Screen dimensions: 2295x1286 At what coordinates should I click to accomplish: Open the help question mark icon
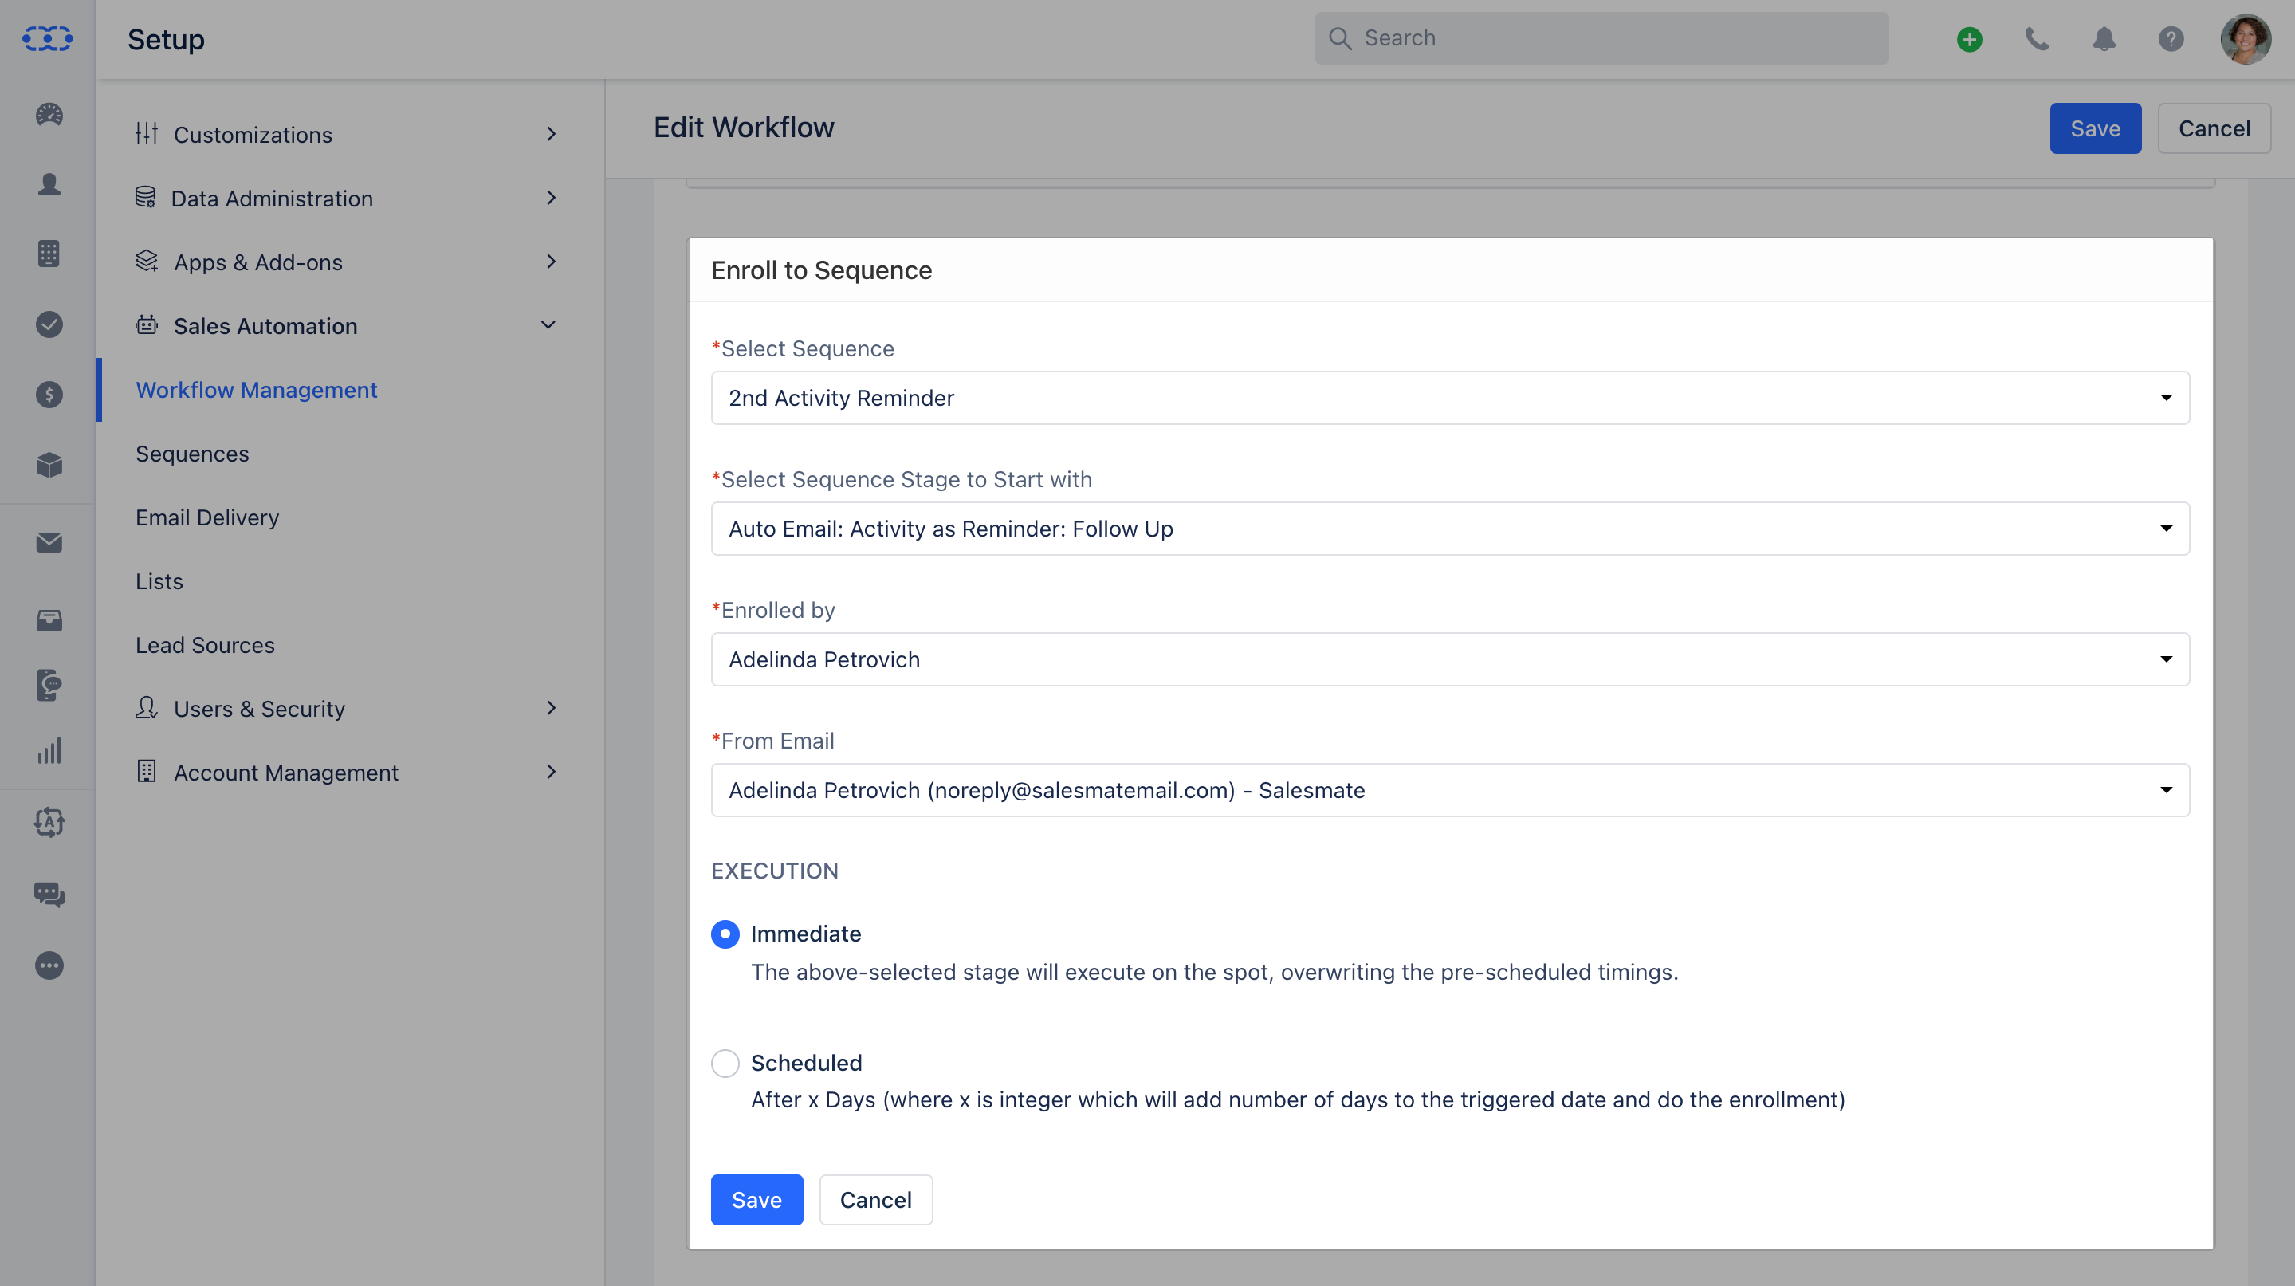point(2171,39)
